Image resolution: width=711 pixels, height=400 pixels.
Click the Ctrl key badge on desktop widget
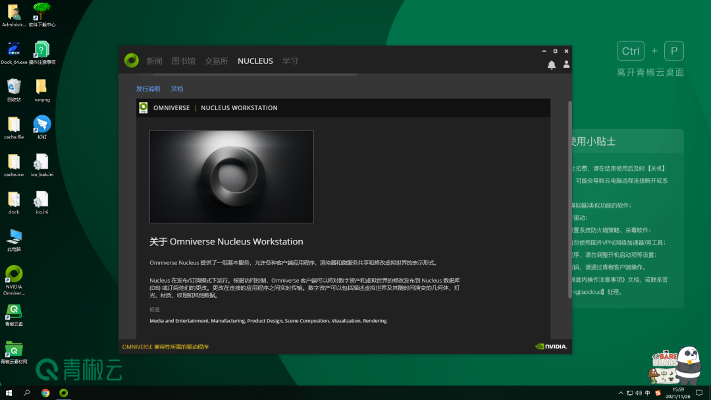630,51
